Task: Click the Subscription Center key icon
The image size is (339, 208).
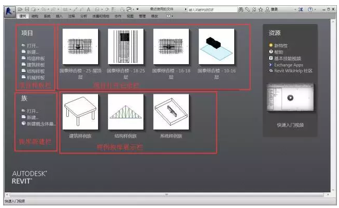Action: [247, 9]
